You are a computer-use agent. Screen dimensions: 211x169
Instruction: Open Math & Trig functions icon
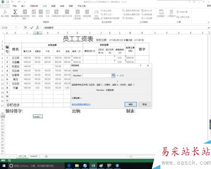(x=78, y=12)
